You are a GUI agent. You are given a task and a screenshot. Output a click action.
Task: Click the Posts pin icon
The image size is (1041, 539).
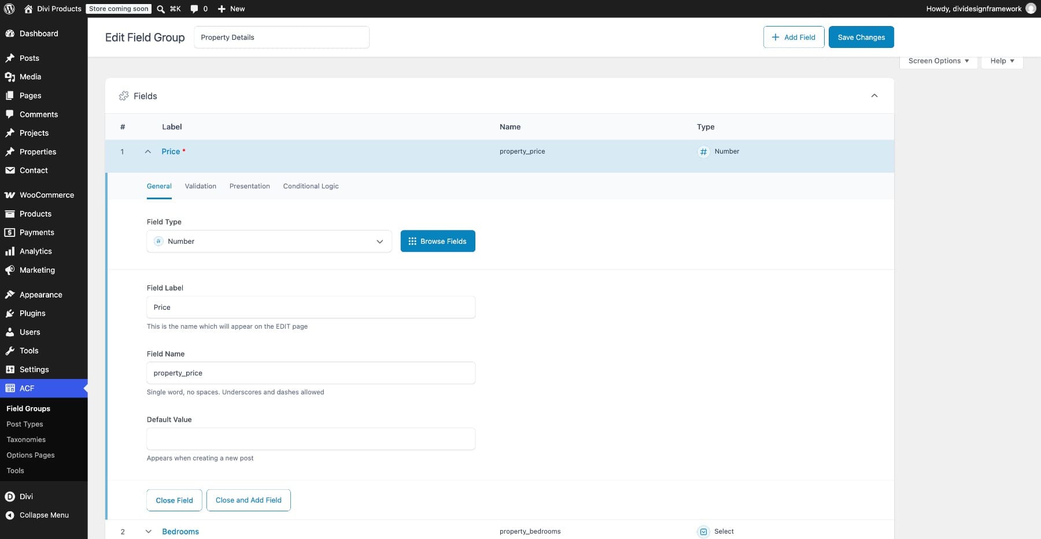(10, 58)
